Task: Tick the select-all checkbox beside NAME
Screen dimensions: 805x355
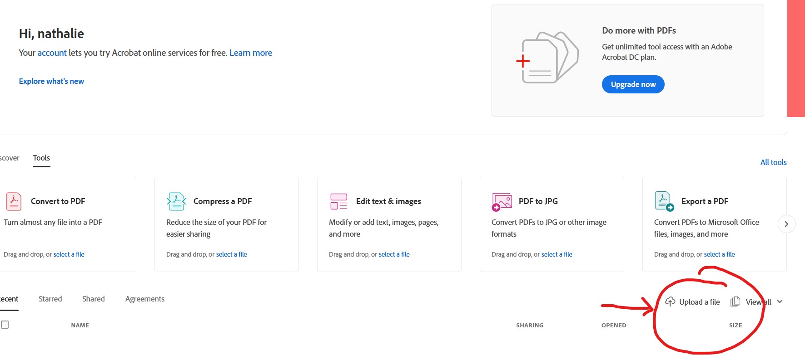Action: [5, 325]
